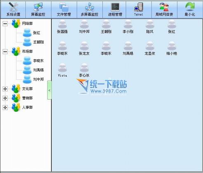Click gray user icon 张红 in user grid
203x173 pixels.
pos(172,27)
